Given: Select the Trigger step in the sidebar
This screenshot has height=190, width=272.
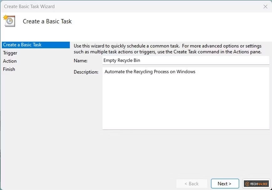Looking at the screenshot, I should [x=10, y=53].
